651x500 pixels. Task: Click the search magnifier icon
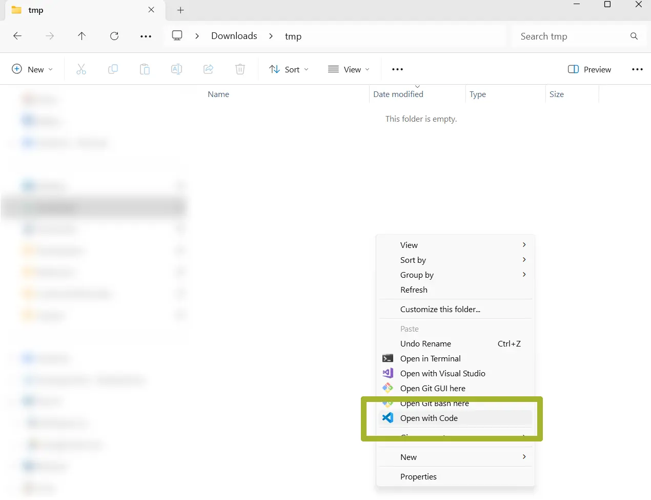pyautogui.click(x=634, y=36)
